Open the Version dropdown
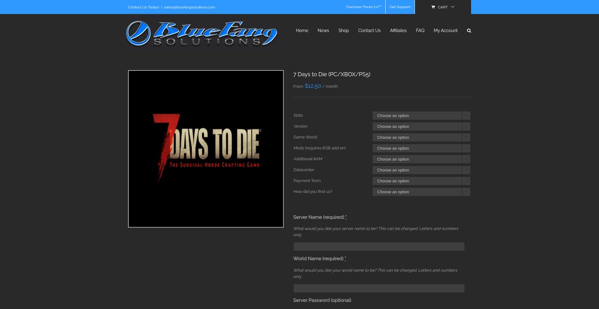This screenshot has width=599, height=309. click(x=421, y=127)
